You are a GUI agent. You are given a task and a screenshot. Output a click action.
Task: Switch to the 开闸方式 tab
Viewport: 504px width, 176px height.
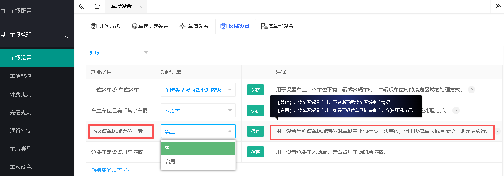[x=105, y=26]
